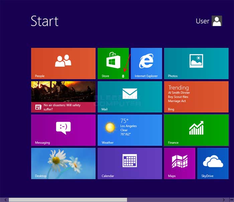The height and width of the screenshot is (202, 234).
Task: Click 'Marriage Act' trending topic
Action: [x=177, y=101]
